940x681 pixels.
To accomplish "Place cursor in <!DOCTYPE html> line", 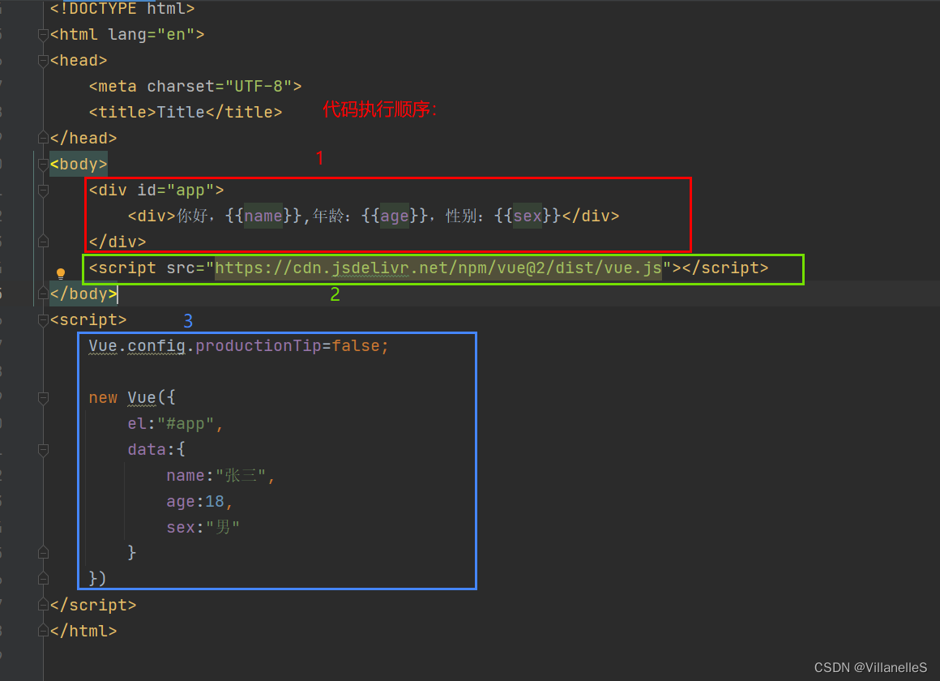I will pos(122,8).
